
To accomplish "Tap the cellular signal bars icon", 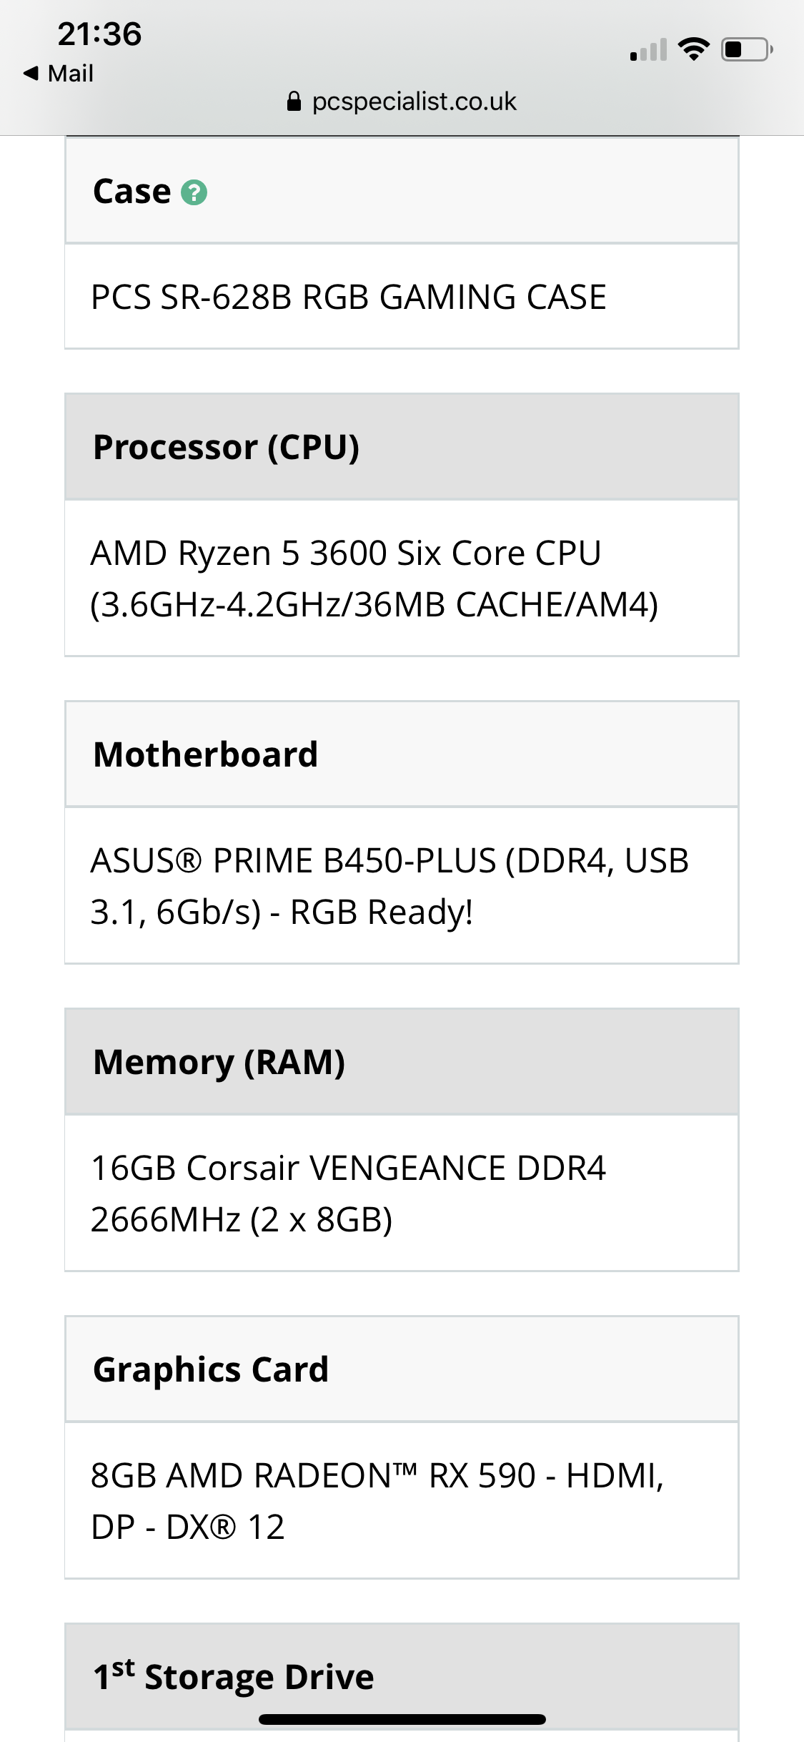I will pos(648,49).
